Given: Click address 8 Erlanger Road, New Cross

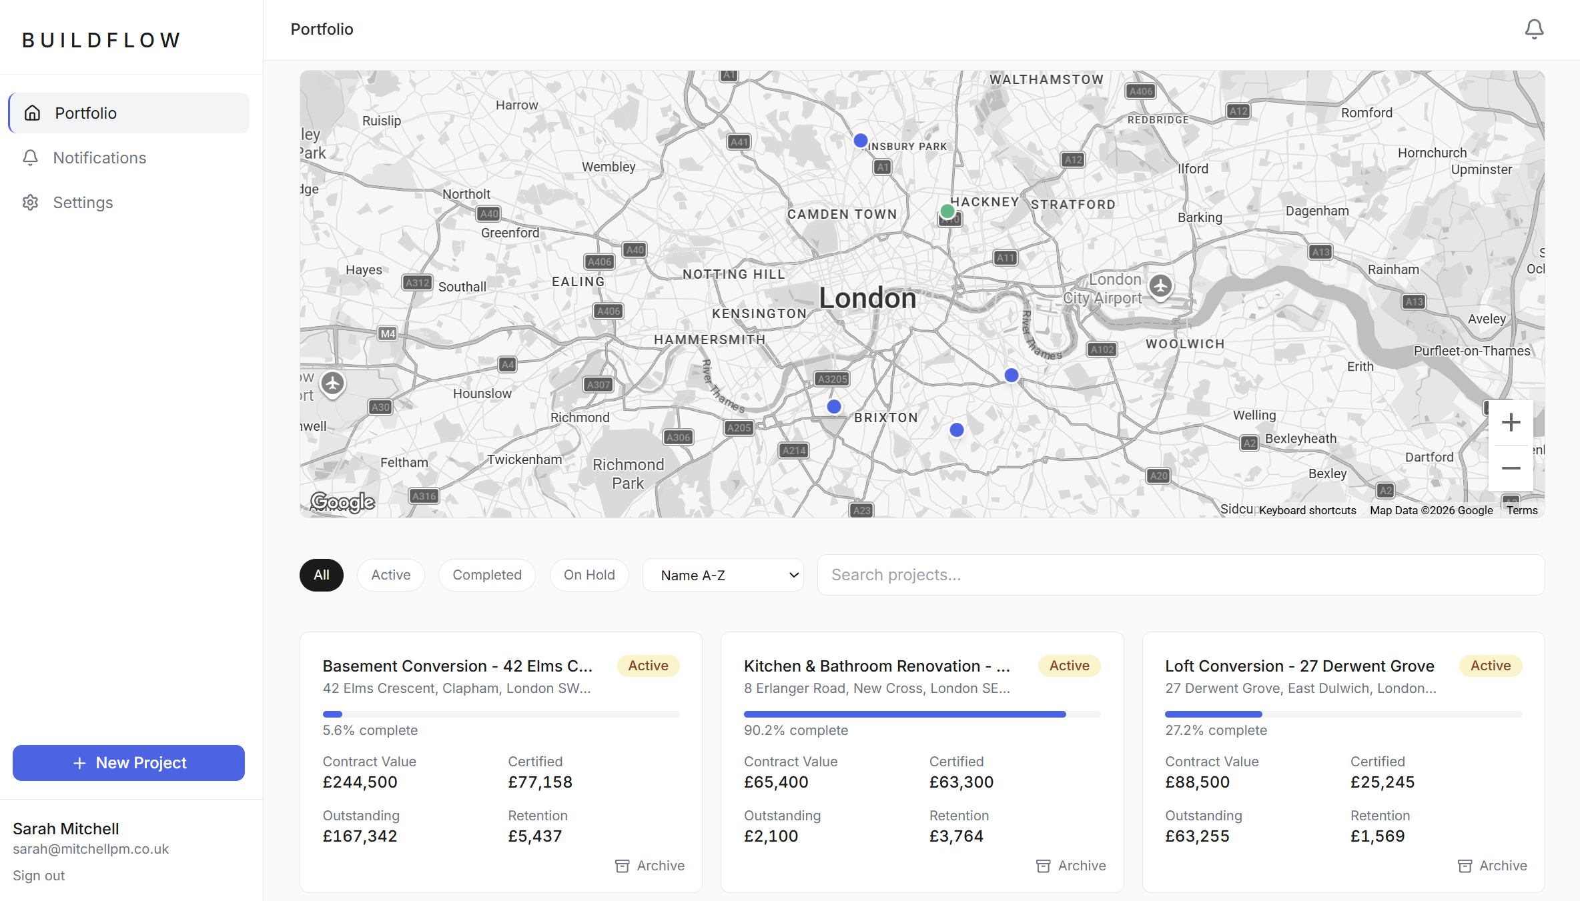Looking at the screenshot, I should tap(877, 688).
